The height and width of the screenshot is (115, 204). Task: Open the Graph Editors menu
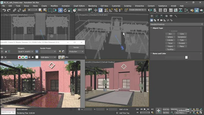point(79,6)
